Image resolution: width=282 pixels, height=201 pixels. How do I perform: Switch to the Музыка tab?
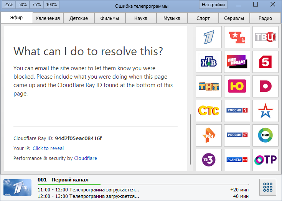(172, 18)
